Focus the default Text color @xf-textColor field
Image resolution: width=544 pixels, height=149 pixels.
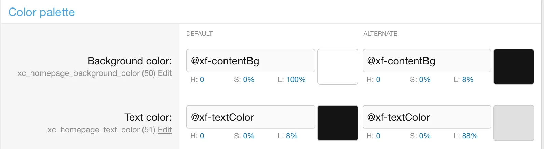(x=250, y=117)
